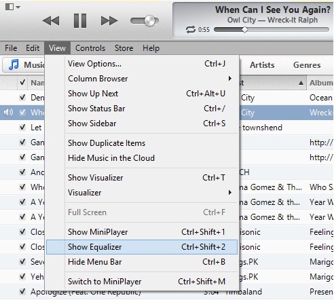Open the Store menu
334x302 pixels.
pos(124,48)
